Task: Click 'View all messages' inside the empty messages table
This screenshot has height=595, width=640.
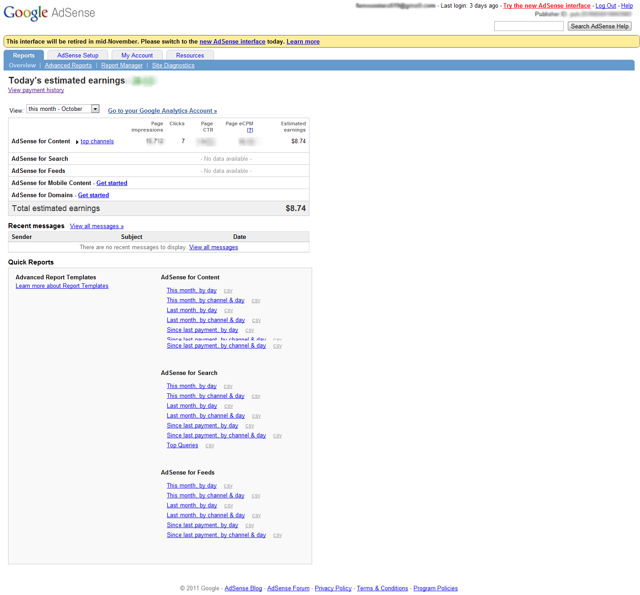Action: pyautogui.click(x=213, y=247)
